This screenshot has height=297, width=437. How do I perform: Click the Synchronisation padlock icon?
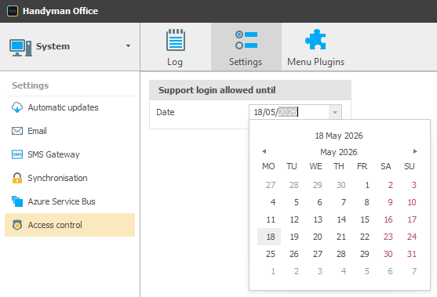(17, 178)
